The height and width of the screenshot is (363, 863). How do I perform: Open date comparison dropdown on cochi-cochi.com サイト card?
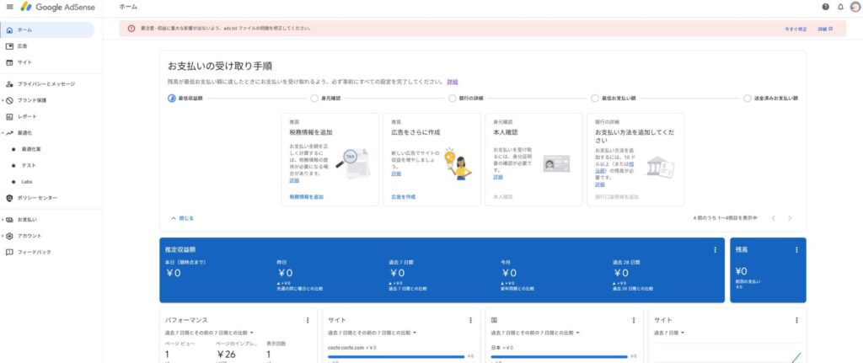tap(373, 333)
